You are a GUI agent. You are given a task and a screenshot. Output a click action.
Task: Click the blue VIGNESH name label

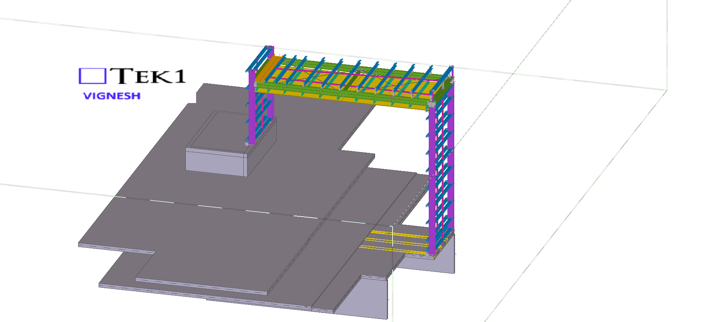pyautogui.click(x=112, y=96)
